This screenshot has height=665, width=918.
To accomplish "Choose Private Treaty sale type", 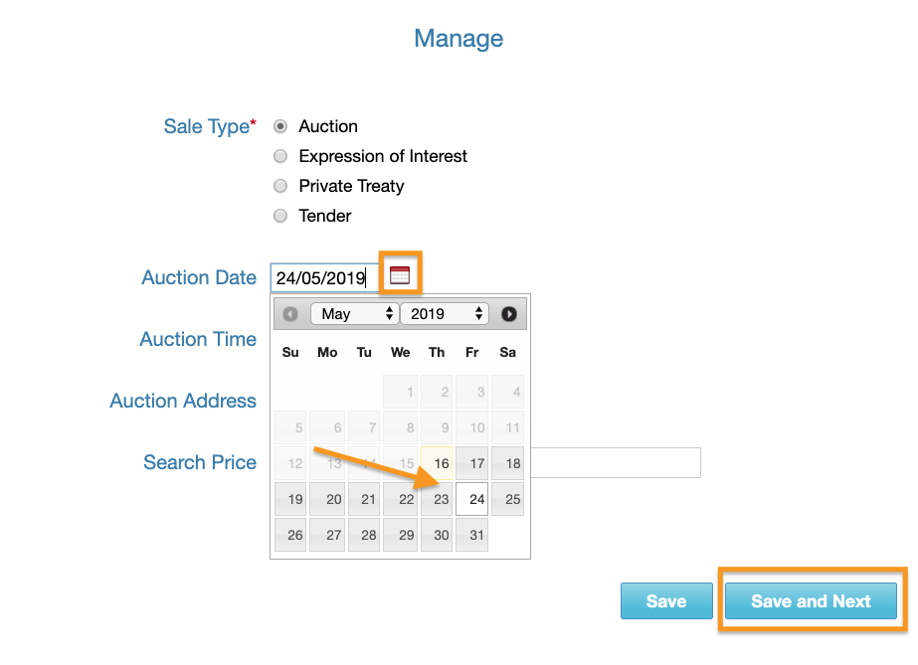I will tap(280, 186).
